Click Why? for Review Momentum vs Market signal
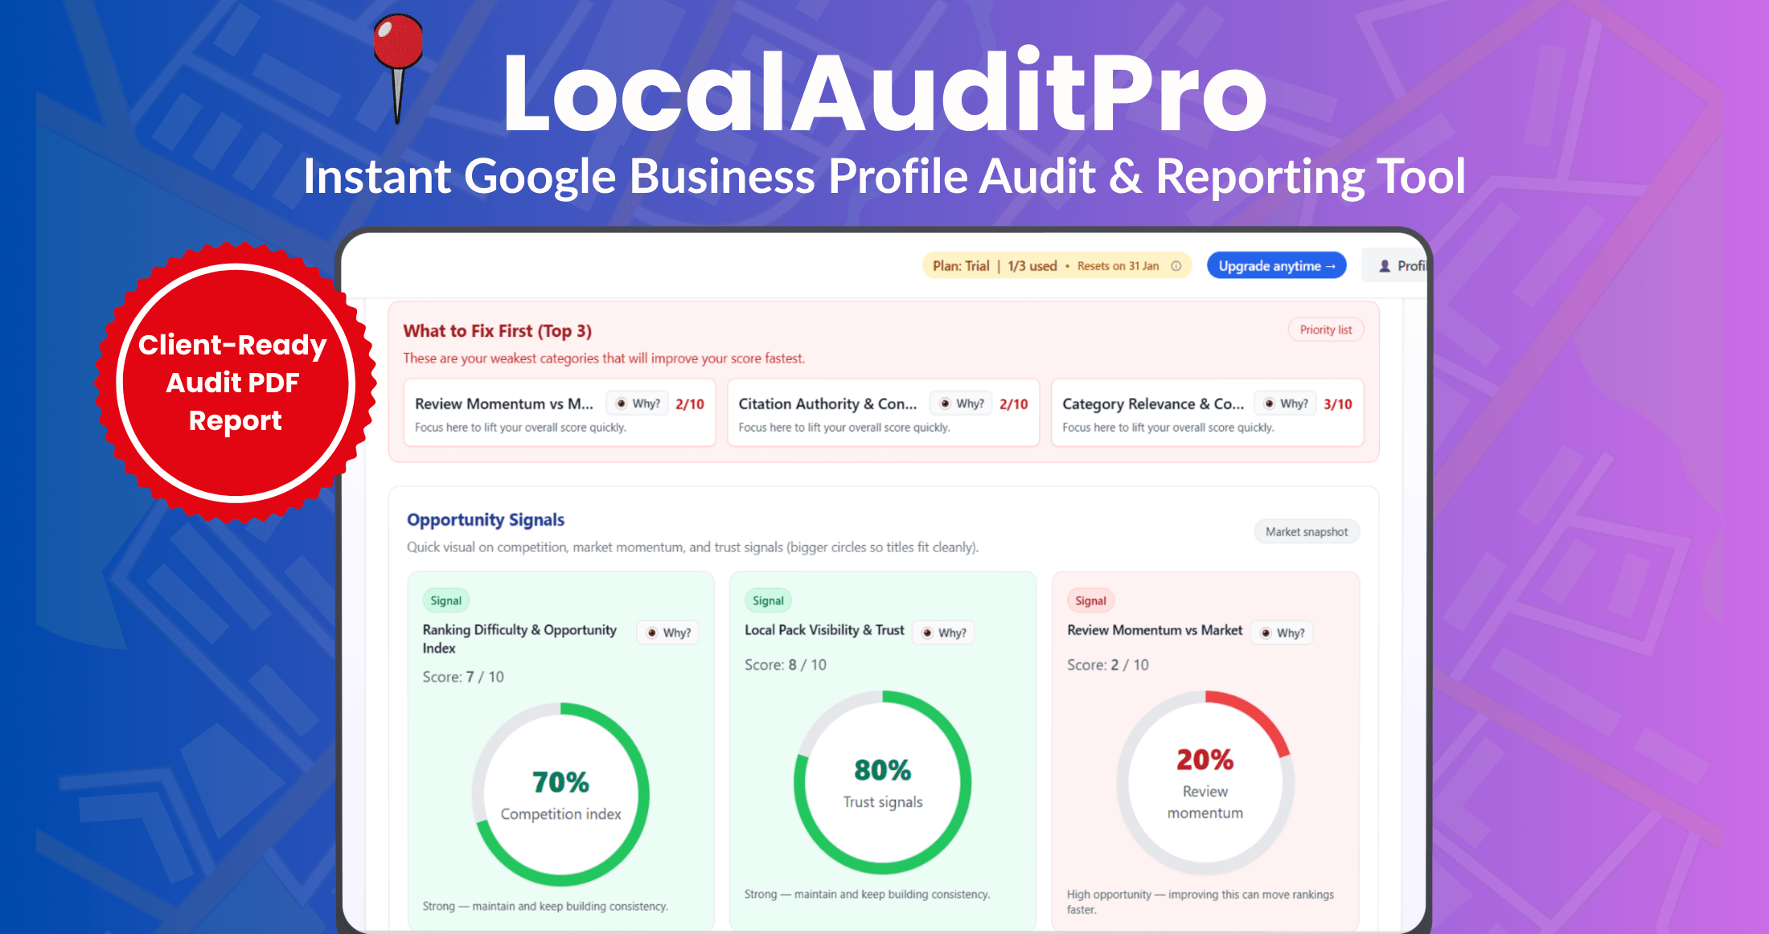The width and height of the screenshot is (1769, 934). click(1283, 633)
